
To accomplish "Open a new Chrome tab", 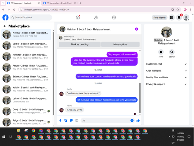I will [80, 3].
